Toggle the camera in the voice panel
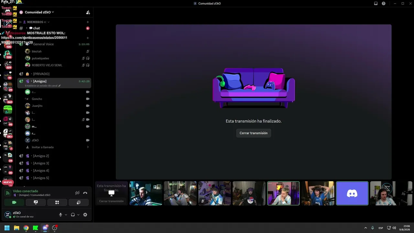The image size is (414, 233). point(14,202)
